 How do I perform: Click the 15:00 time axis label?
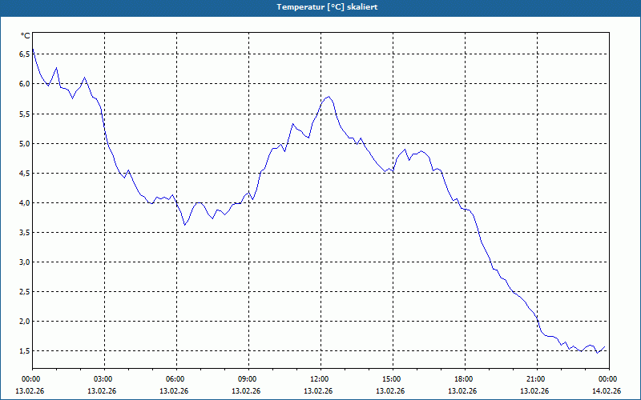pyautogui.click(x=393, y=378)
